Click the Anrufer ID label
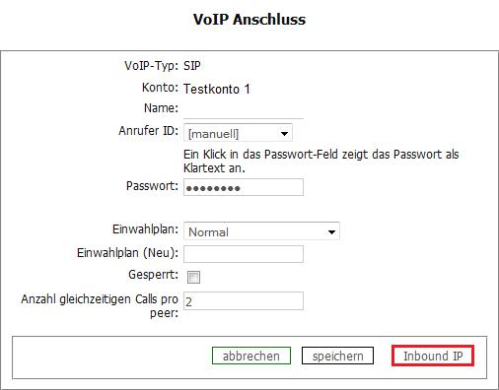The height and width of the screenshot is (390, 499). [x=149, y=131]
